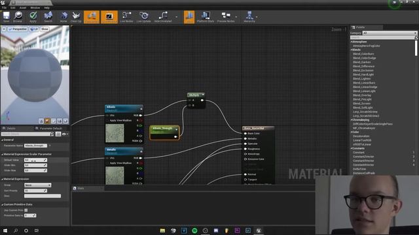Open the File menu

pos(5,8)
